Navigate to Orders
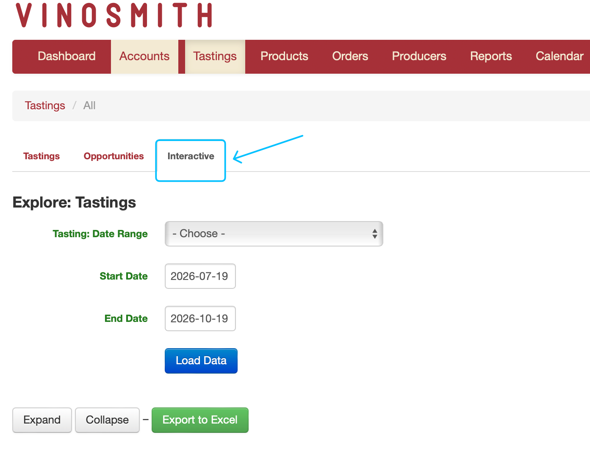The image size is (590, 457). [350, 56]
